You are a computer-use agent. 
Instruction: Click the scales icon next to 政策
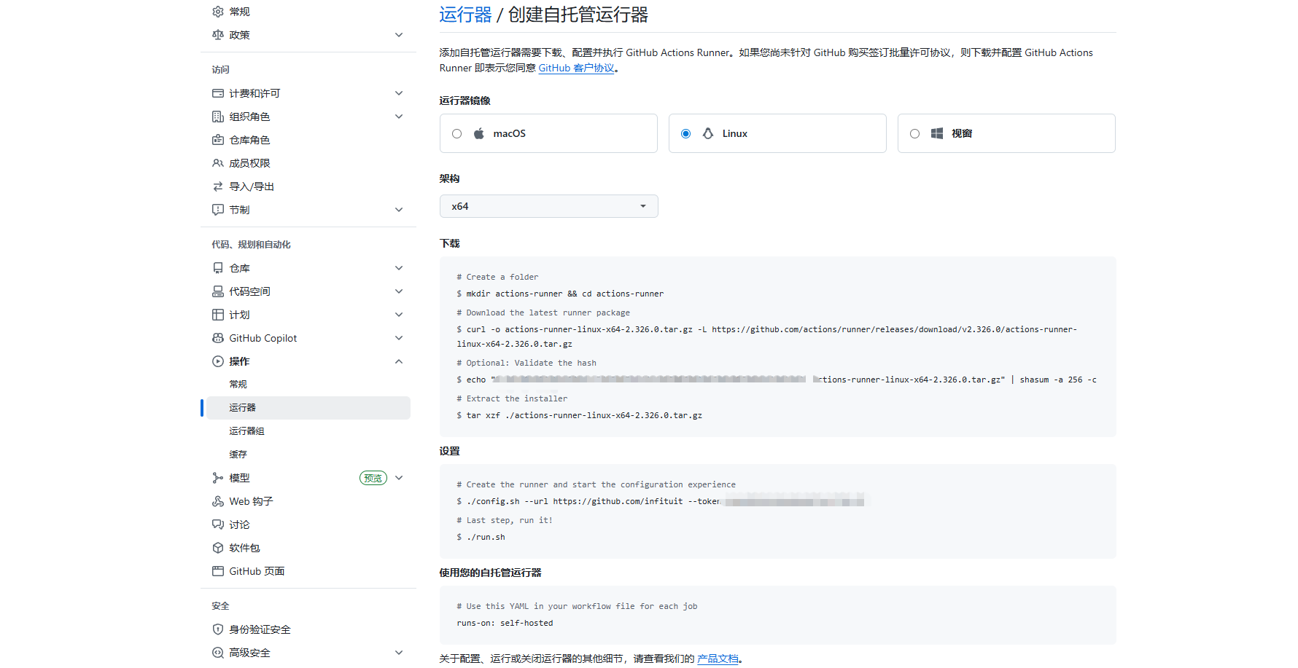[x=217, y=35]
